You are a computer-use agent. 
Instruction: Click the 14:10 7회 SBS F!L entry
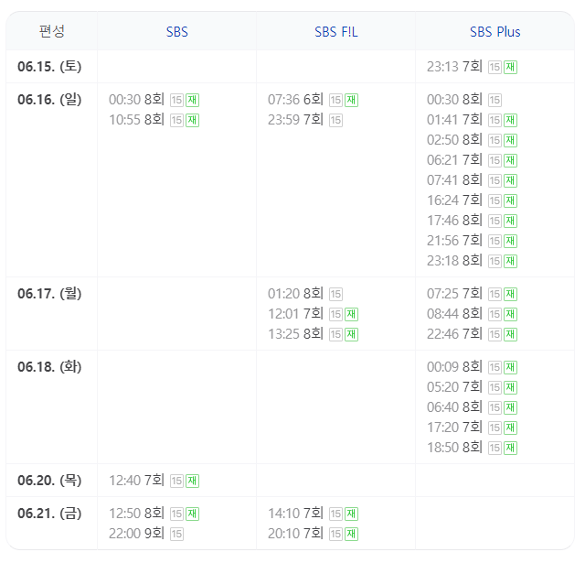pos(295,514)
